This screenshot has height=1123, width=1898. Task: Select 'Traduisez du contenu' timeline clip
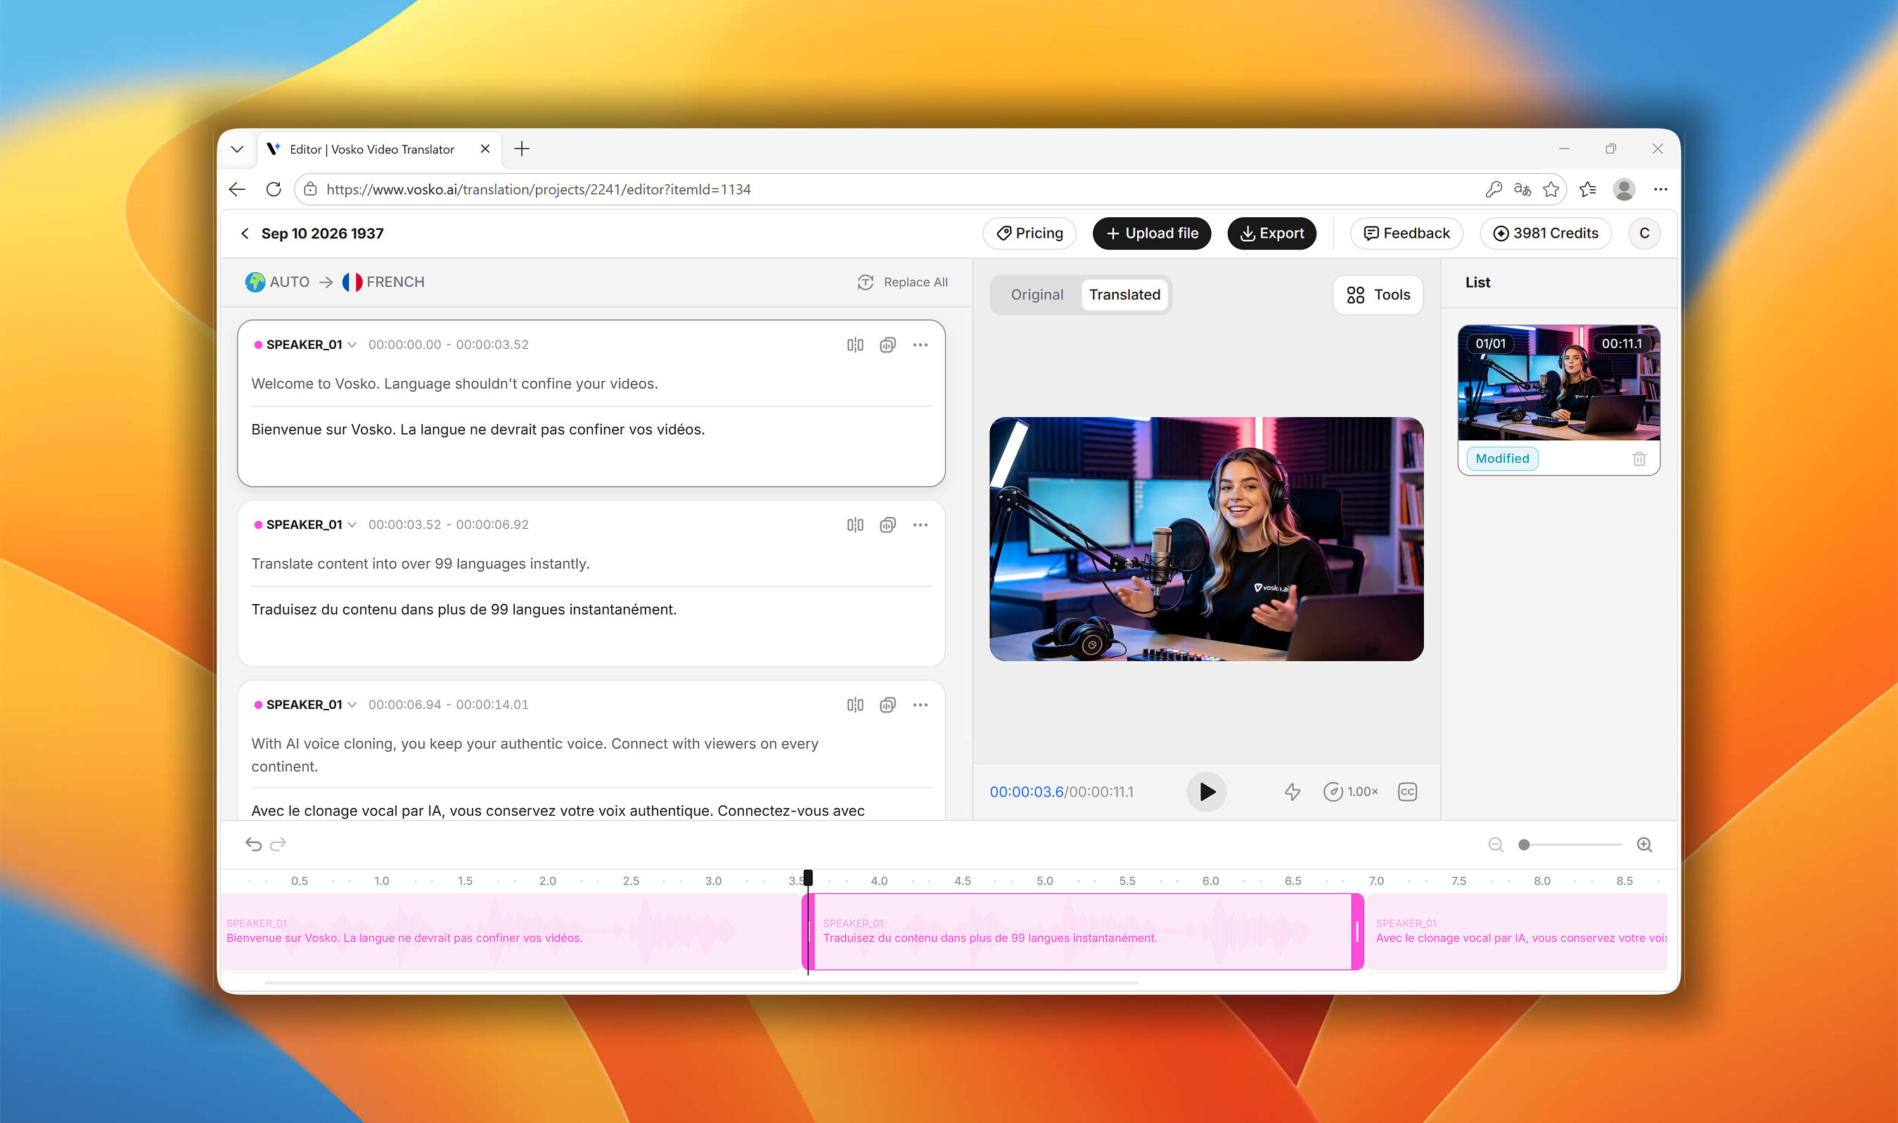click(1082, 932)
